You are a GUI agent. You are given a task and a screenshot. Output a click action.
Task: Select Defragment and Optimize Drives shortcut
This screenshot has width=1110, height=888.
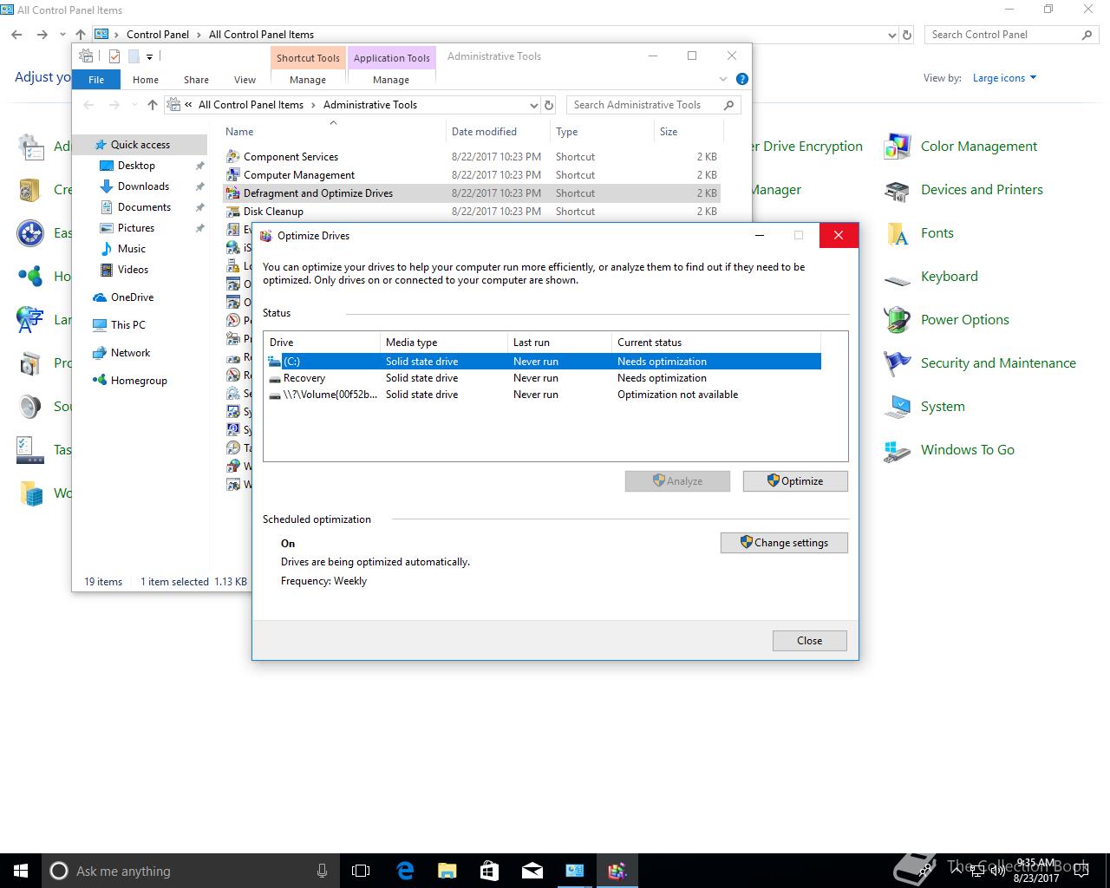pos(473,193)
